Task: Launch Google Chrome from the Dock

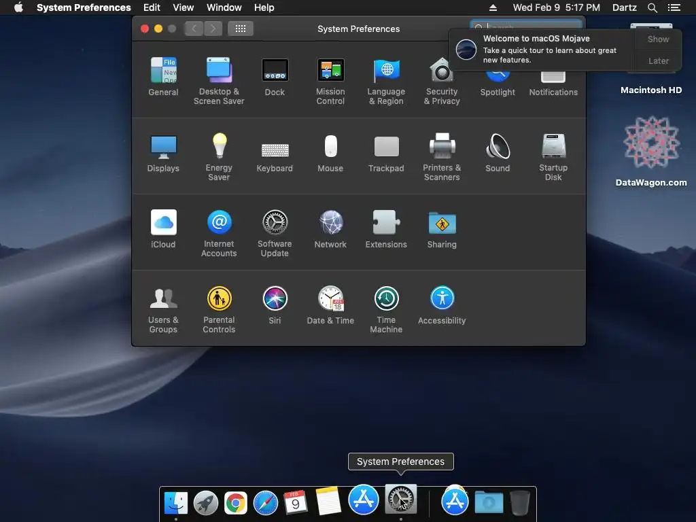Action: (x=235, y=503)
